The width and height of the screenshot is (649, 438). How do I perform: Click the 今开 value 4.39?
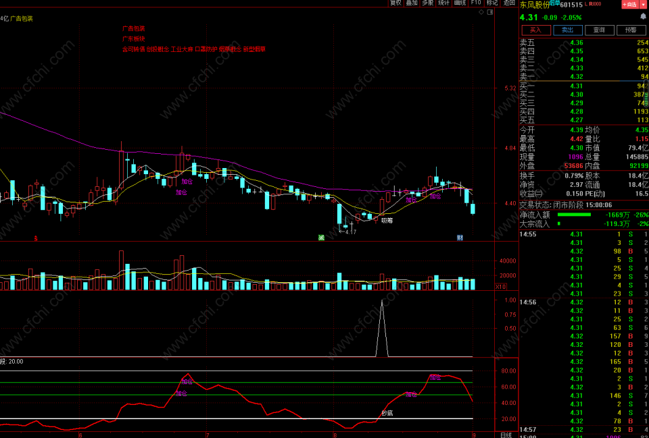pyautogui.click(x=577, y=130)
